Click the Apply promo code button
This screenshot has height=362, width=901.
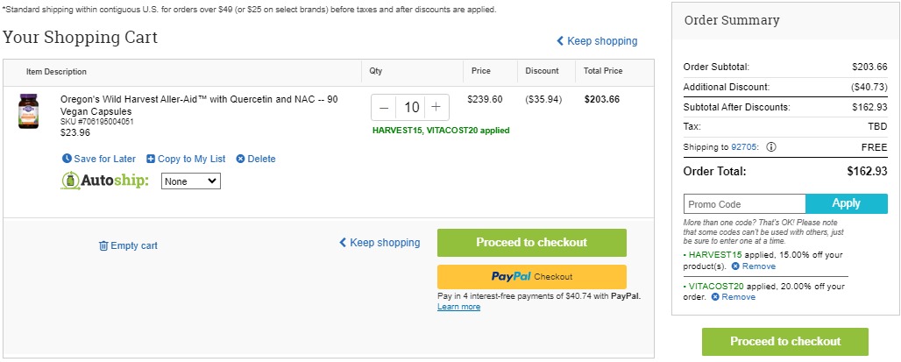847,203
